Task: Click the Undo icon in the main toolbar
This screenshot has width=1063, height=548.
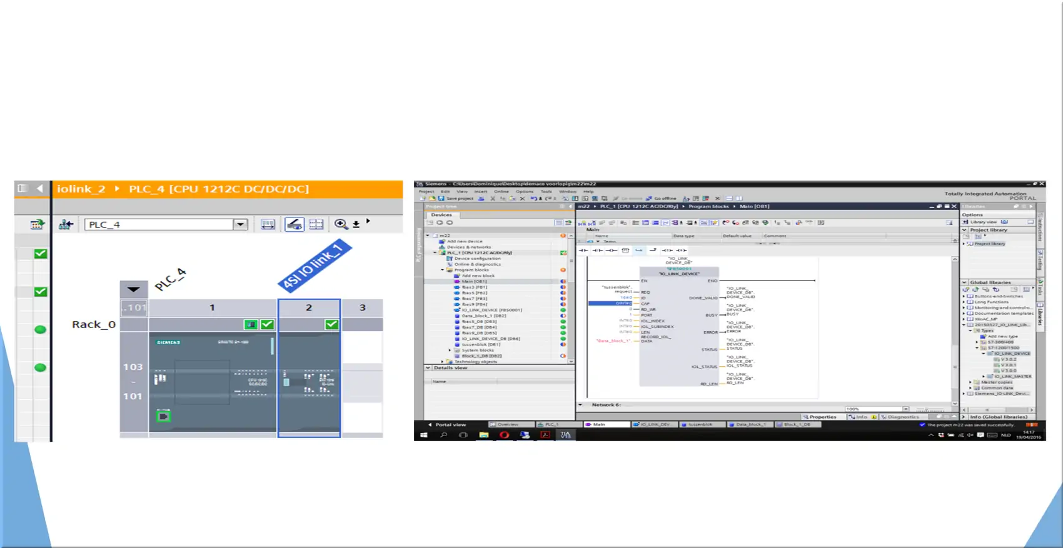Action: 533,198
